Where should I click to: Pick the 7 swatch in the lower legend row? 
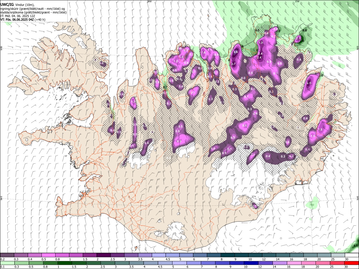[208, 263]
